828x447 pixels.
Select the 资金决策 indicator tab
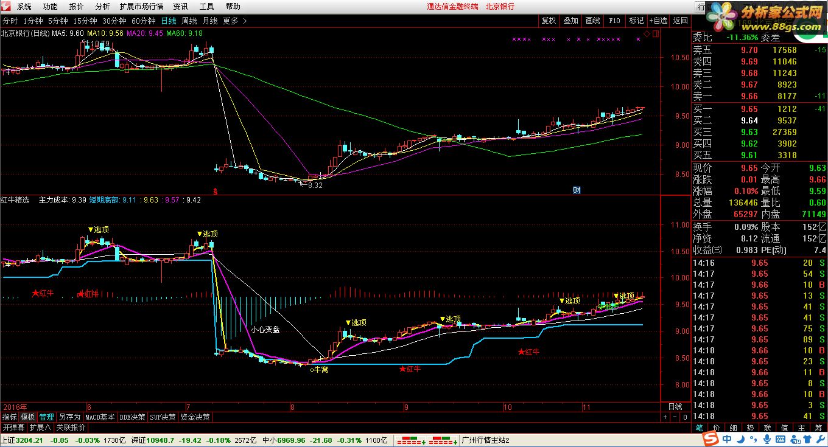(195, 417)
